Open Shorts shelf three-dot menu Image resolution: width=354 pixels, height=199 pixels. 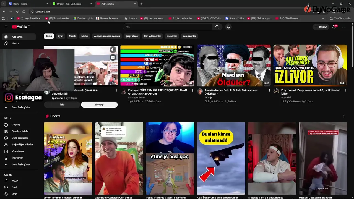coord(344,116)
